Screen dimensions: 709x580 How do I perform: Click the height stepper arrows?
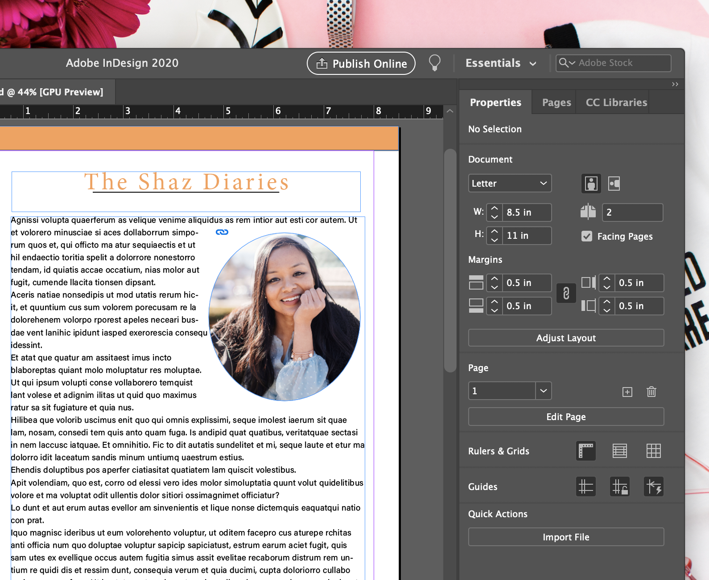(494, 236)
